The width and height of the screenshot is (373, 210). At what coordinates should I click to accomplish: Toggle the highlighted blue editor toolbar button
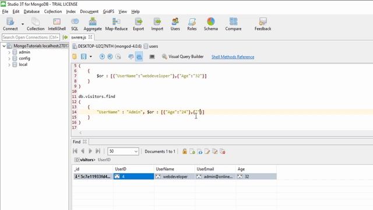pos(139,57)
